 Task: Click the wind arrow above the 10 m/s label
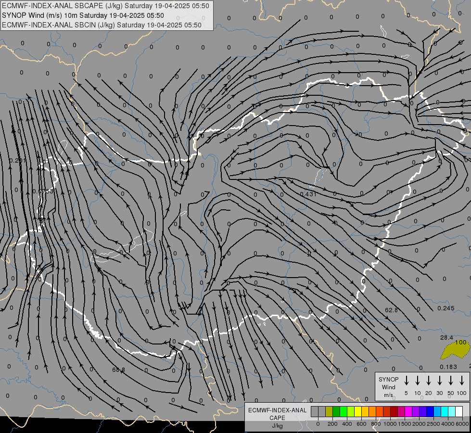click(x=418, y=381)
